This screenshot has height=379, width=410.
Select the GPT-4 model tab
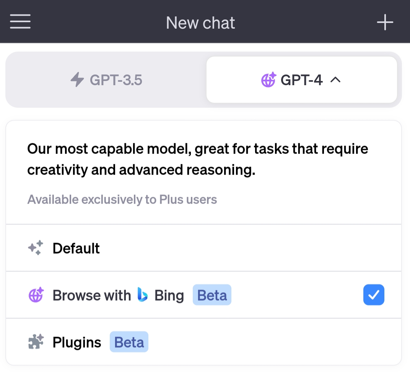click(301, 80)
